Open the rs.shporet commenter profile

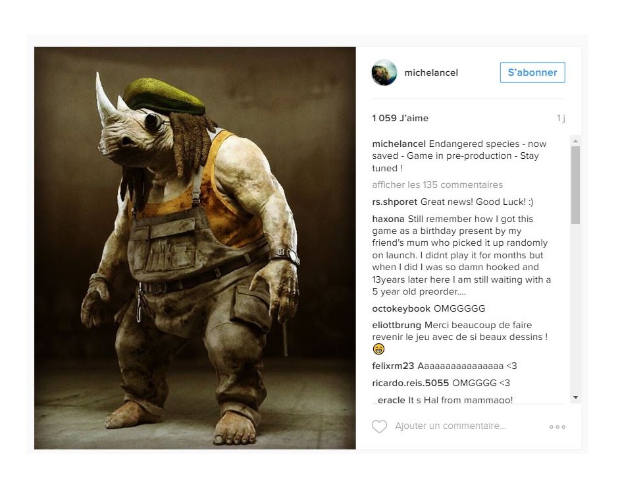pos(395,202)
